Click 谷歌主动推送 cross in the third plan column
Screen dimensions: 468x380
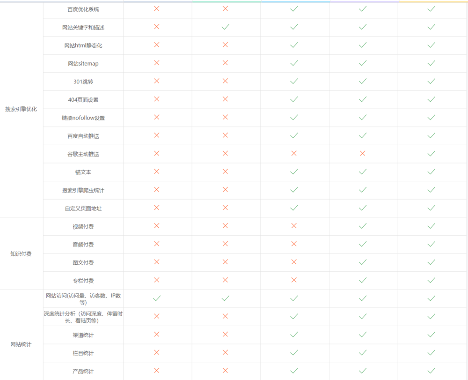pyautogui.click(x=294, y=153)
